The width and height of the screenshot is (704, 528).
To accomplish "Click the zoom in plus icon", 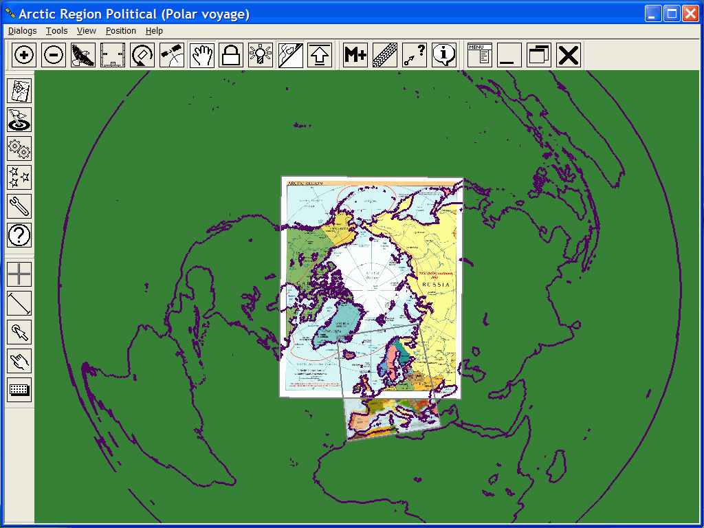I will click(24, 55).
